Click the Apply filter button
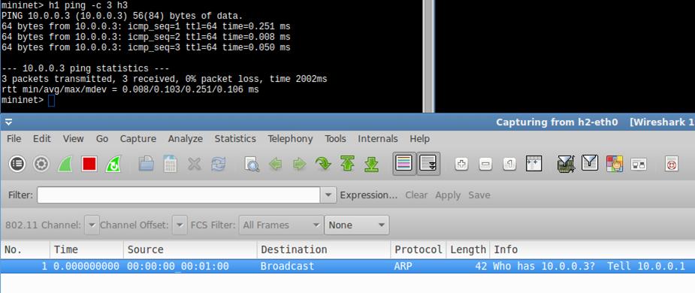 pos(448,195)
